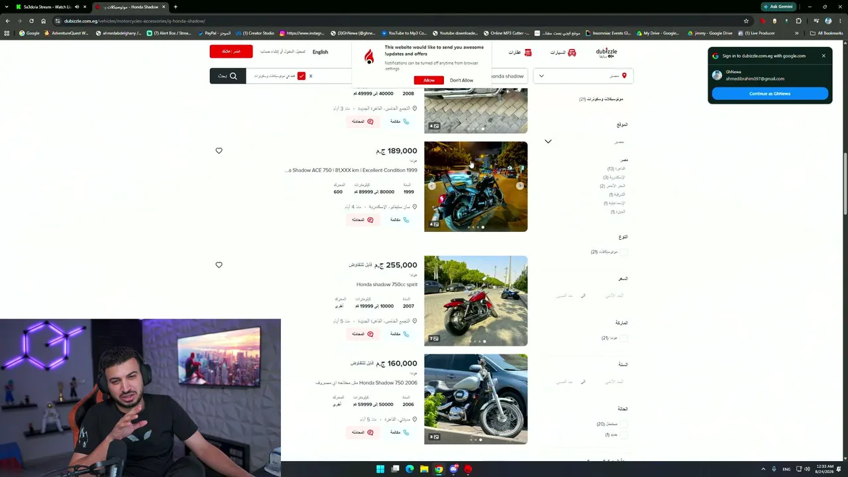Screen dimensions: 848x477
Task: Click the search magnifier button
Action: 228,76
